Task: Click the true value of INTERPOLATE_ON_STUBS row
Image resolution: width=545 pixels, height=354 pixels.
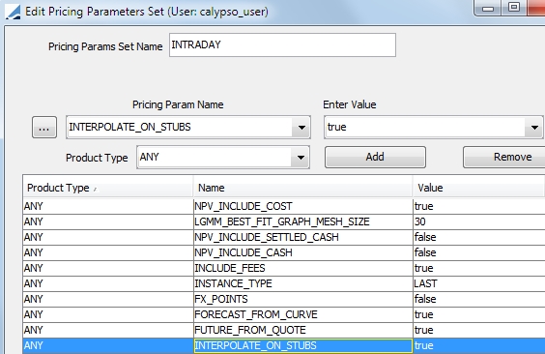Action: (x=479, y=345)
